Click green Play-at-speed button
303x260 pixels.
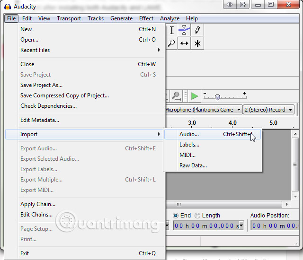(195, 96)
